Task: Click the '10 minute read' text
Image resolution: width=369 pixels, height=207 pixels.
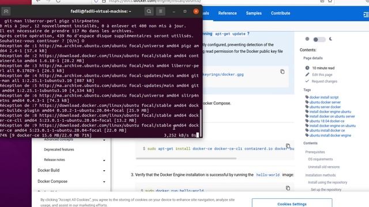Action: [x=323, y=68]
